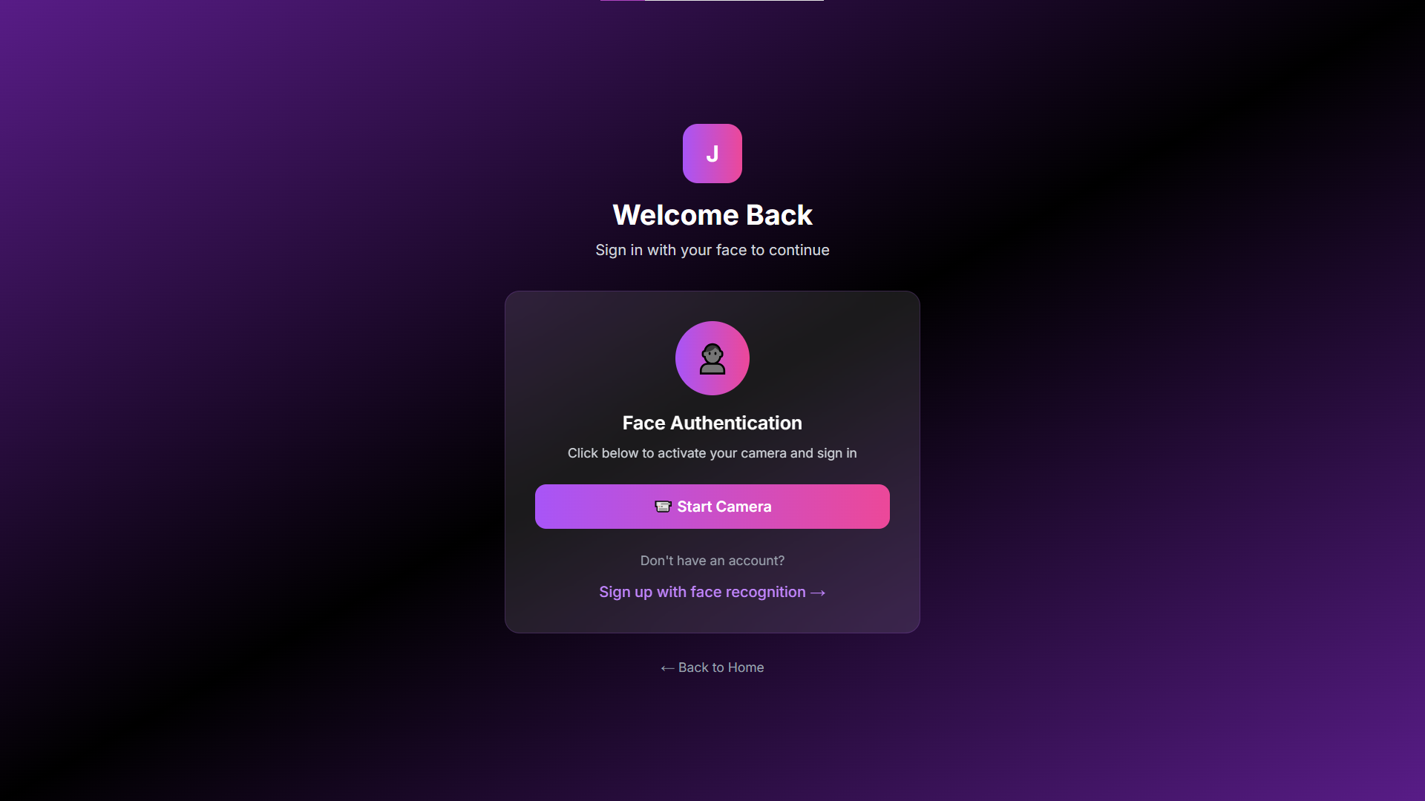The image size is (1425, 801).
Task: Click the purple filled part of top bar
Action: [x=623, y=1]
